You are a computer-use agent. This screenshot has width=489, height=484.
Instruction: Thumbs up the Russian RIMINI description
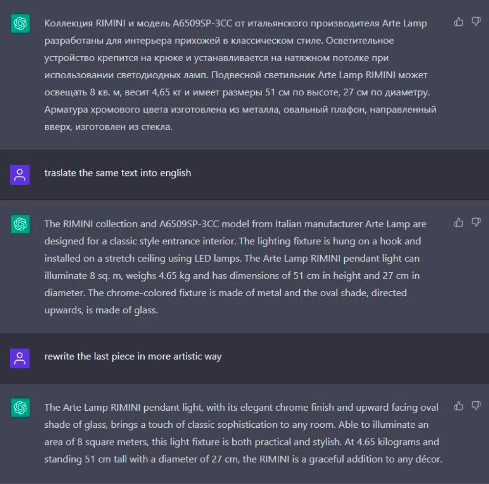tap(459, 22)
